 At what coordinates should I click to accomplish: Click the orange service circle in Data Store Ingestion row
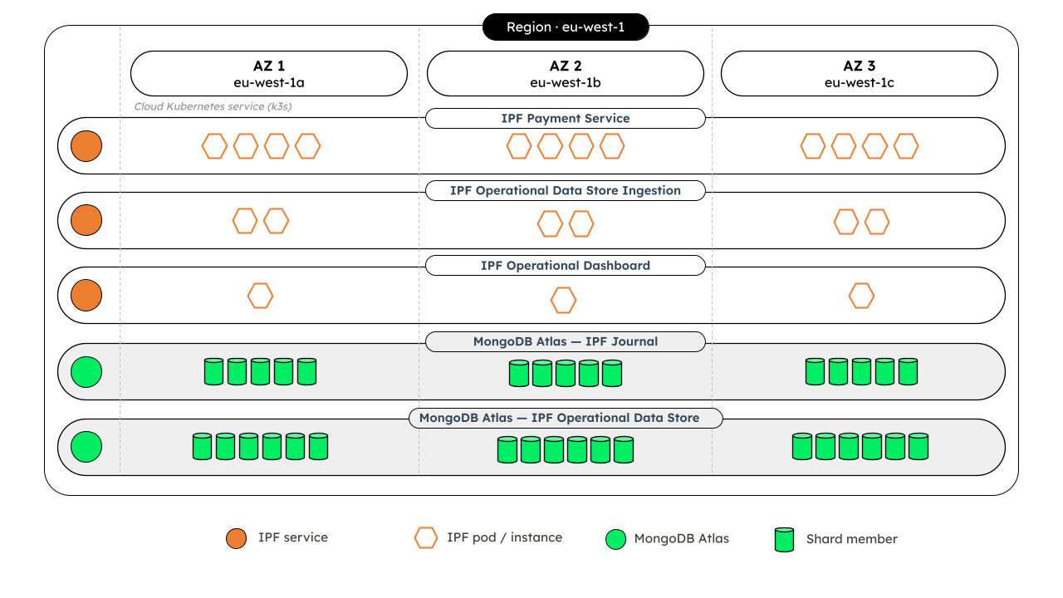86,221
